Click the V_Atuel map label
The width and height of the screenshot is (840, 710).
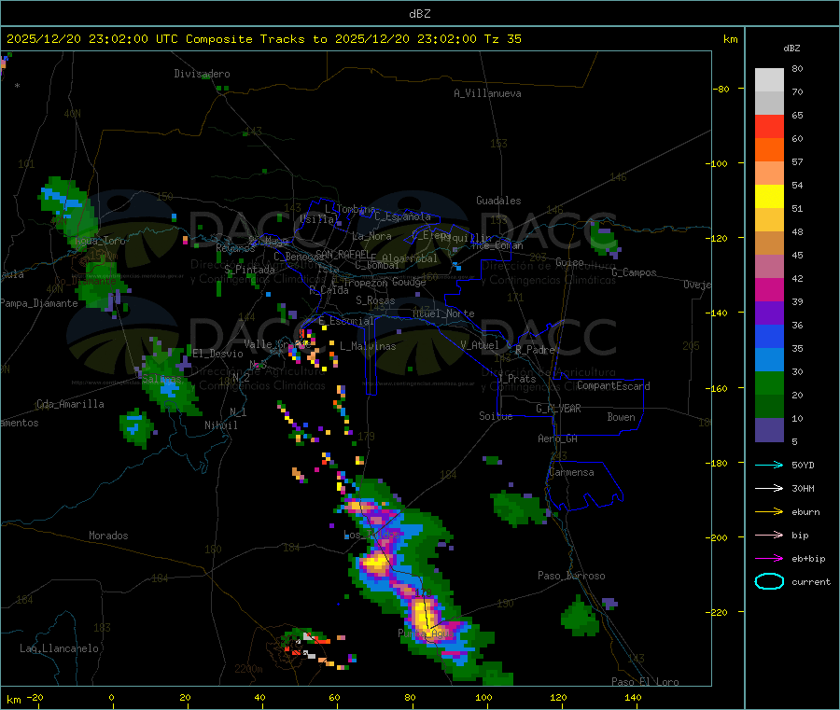480,345
